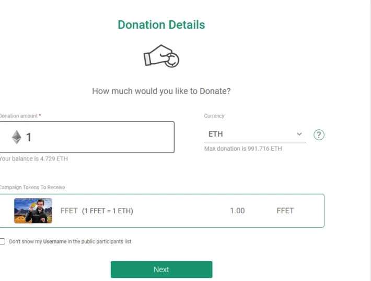Screen dimensions: 371x281
Task: Click the Ethereum diamond icon in amount field
Action: pyautogui.click(x=17, y=137)
